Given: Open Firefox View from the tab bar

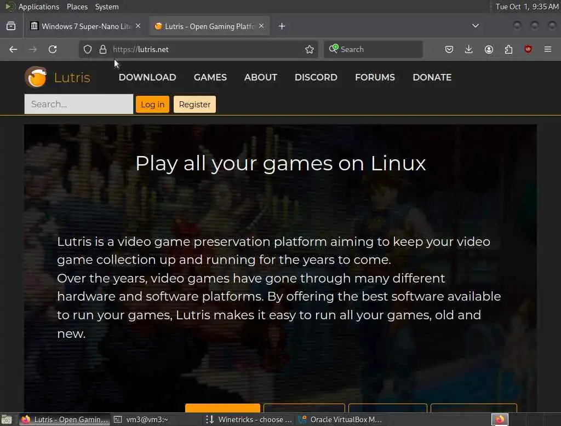Looking at the screenshot, I should 11,26.
